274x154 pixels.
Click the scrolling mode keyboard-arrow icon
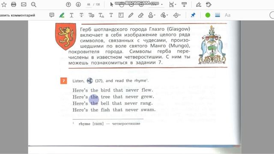coord(184,5)
